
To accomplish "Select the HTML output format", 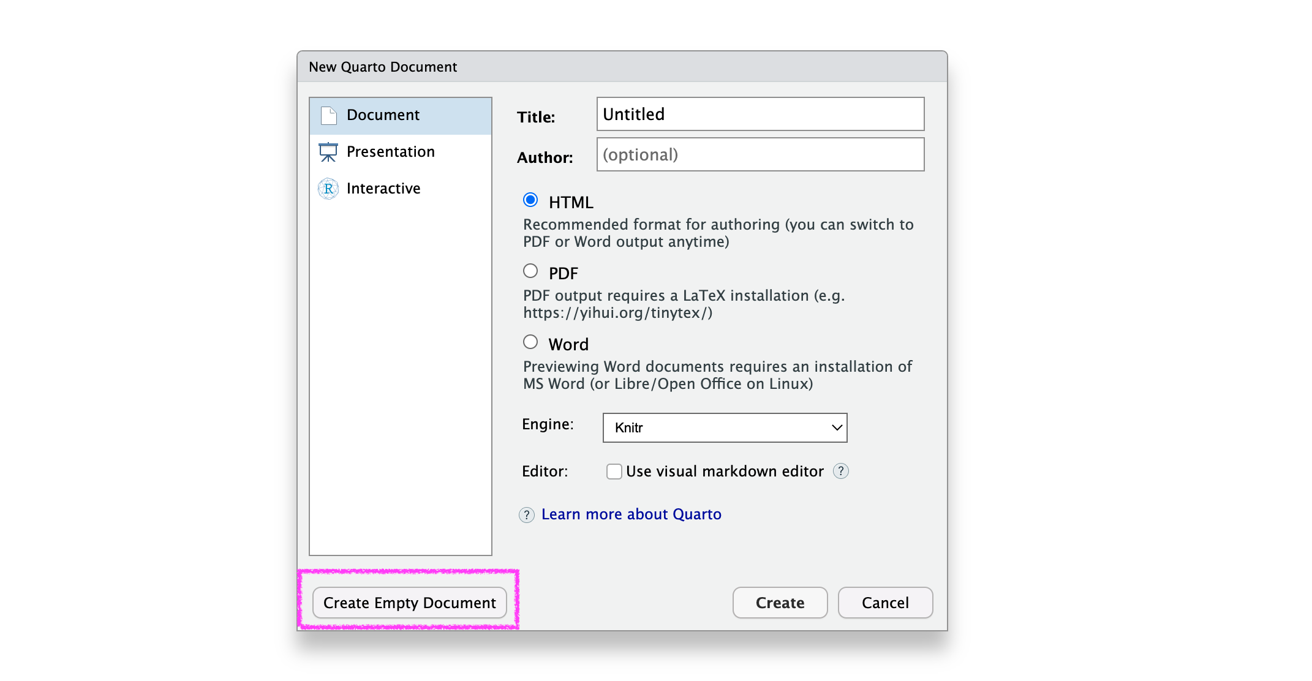I will coord(530,200).
